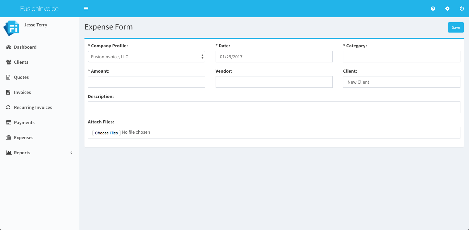The width and height of the screenshot is (469, 230).
Task: Open Payments in the sidebar
Action: click(24, 123)
